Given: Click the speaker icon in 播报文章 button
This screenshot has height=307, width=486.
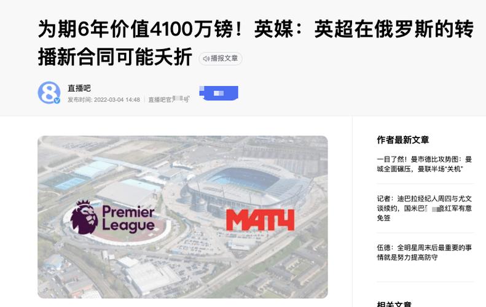Looking at the screenshot, I should [206, 58].
